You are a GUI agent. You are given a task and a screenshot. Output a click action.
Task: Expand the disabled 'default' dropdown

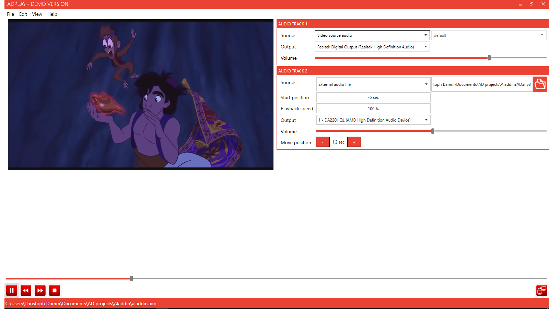[489, 35]
